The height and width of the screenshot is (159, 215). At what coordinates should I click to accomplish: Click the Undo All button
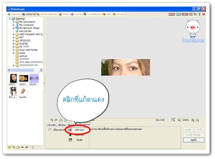(x=193, y=135)
